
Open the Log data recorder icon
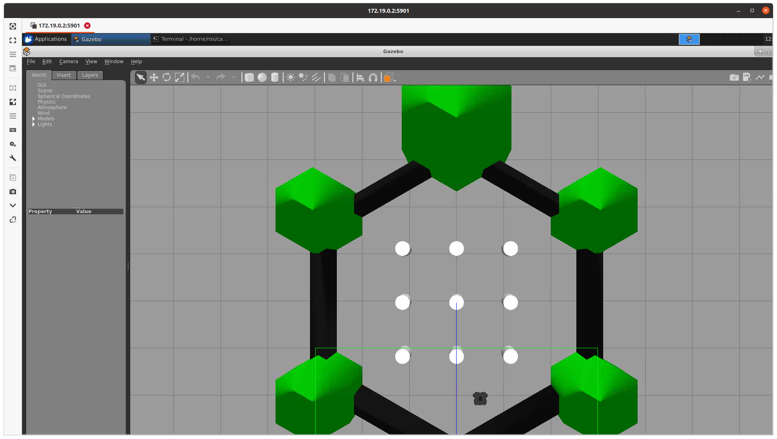tap(747, 77)
